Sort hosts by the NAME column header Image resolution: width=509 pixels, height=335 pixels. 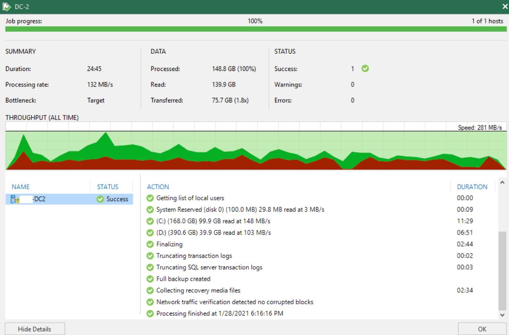click(x=21, y=187)
